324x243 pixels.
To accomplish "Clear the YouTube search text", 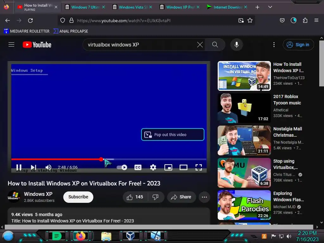I will (x=200, y=45).
